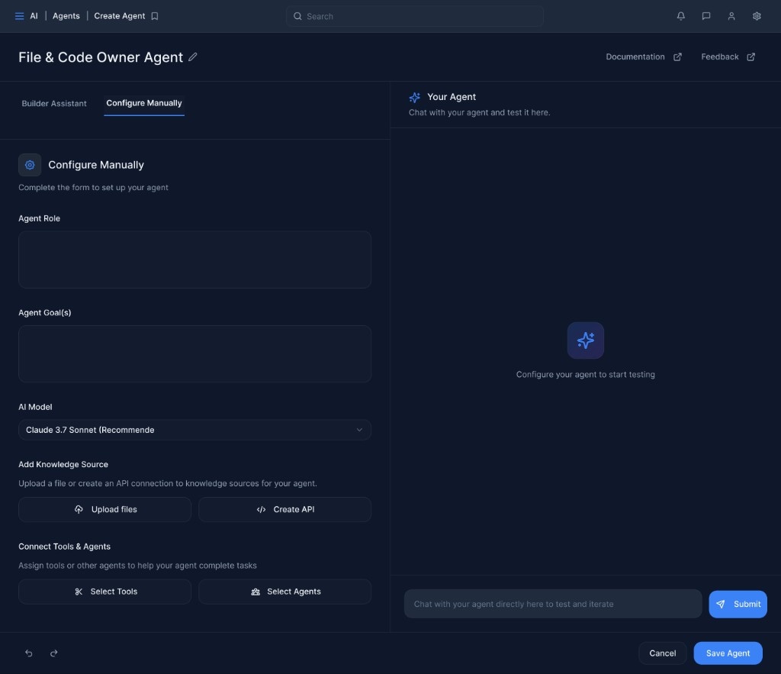
Task: Open the chat feedback bubble icon
Action: pos(705,15)
